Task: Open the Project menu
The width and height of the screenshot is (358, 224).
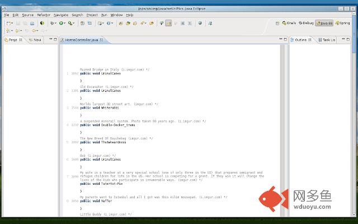Action: 92,15
